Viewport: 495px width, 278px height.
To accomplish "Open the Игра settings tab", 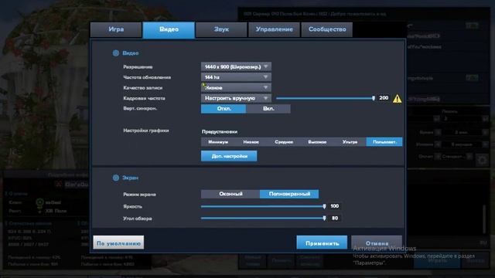I will pos(116,29).
